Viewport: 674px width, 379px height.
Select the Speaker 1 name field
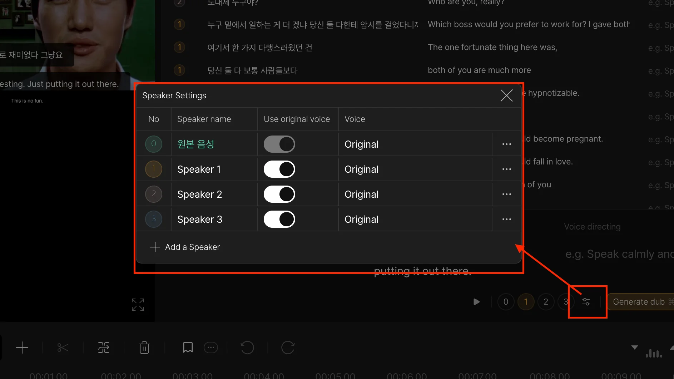click(214, 169)
